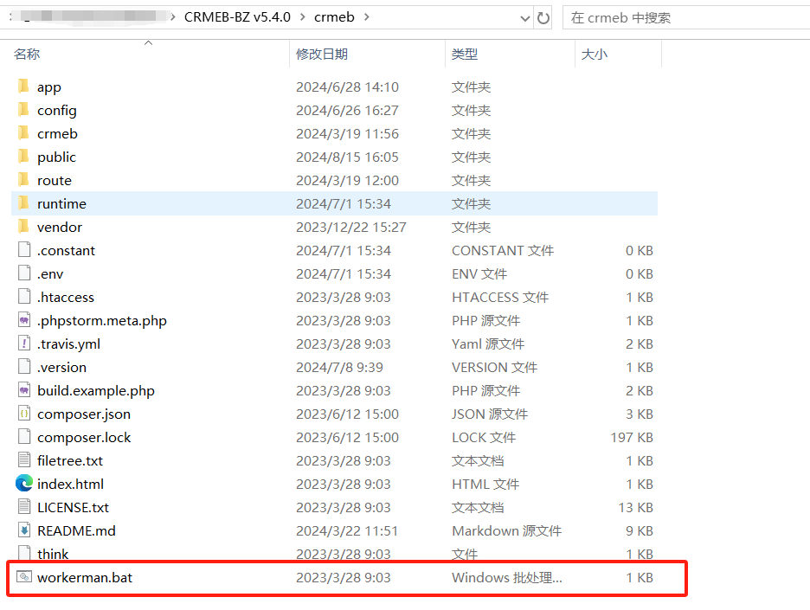The width and height of the screenshot is (810, 610).
Task: Click the Markdown 源文件 type cell
Action: coord(507,530)
